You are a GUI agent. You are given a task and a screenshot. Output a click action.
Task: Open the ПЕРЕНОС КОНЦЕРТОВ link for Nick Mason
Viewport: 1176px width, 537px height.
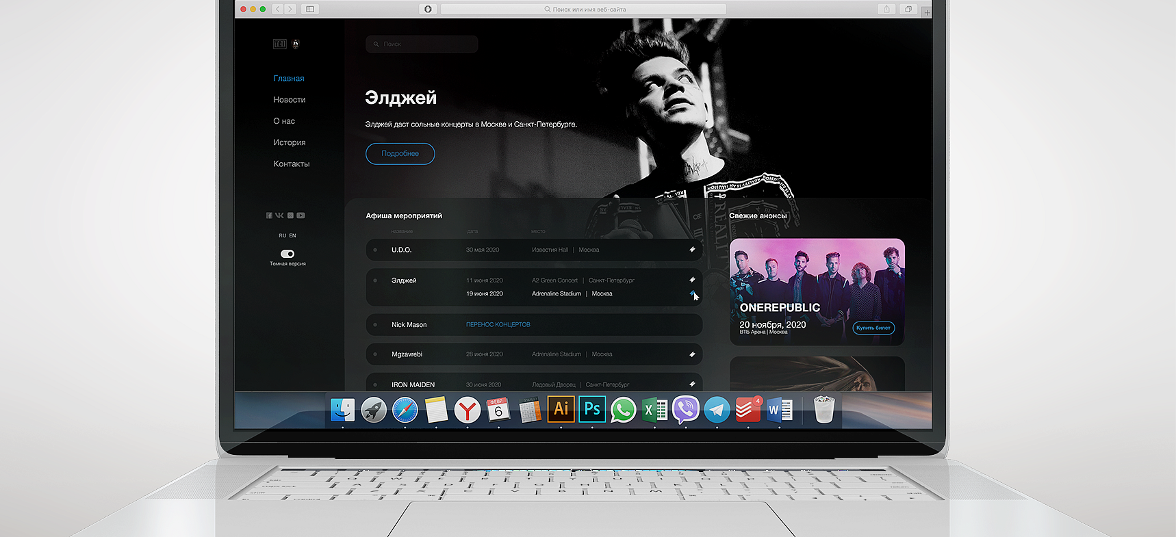click(498, 325)
